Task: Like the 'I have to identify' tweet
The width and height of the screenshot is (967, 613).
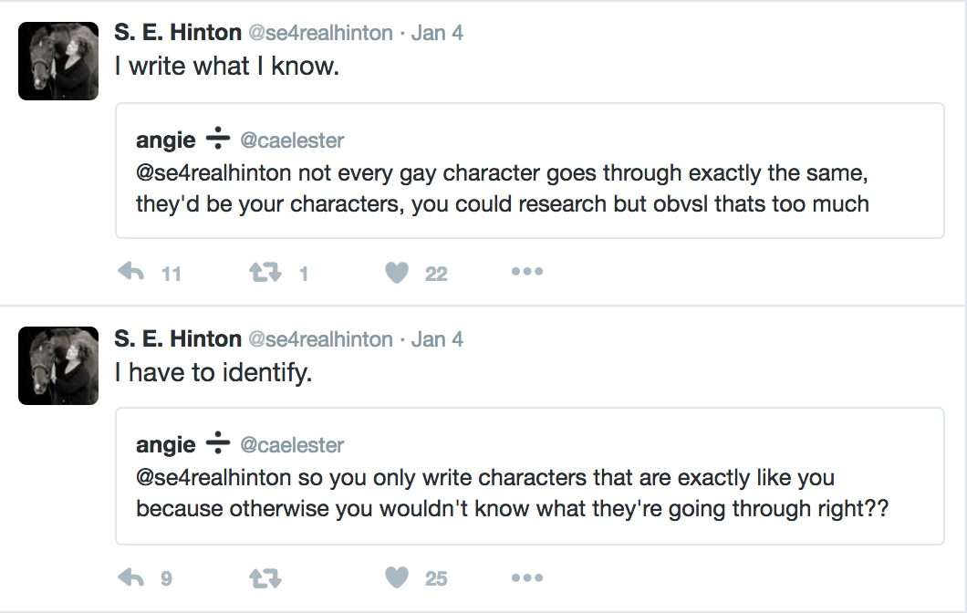Action: [397, 577]
